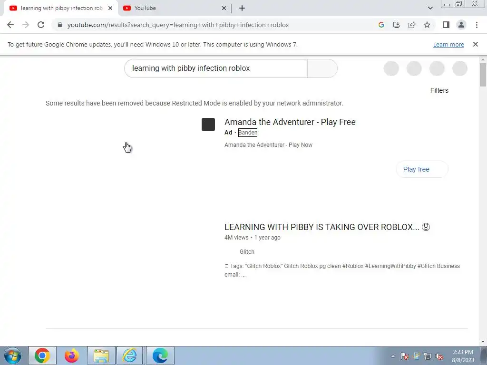Click the Tags Glitch Roblox description text
487x365 pixels.
point(342,270)
